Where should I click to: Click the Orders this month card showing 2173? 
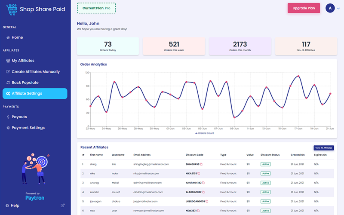[240, 46]
